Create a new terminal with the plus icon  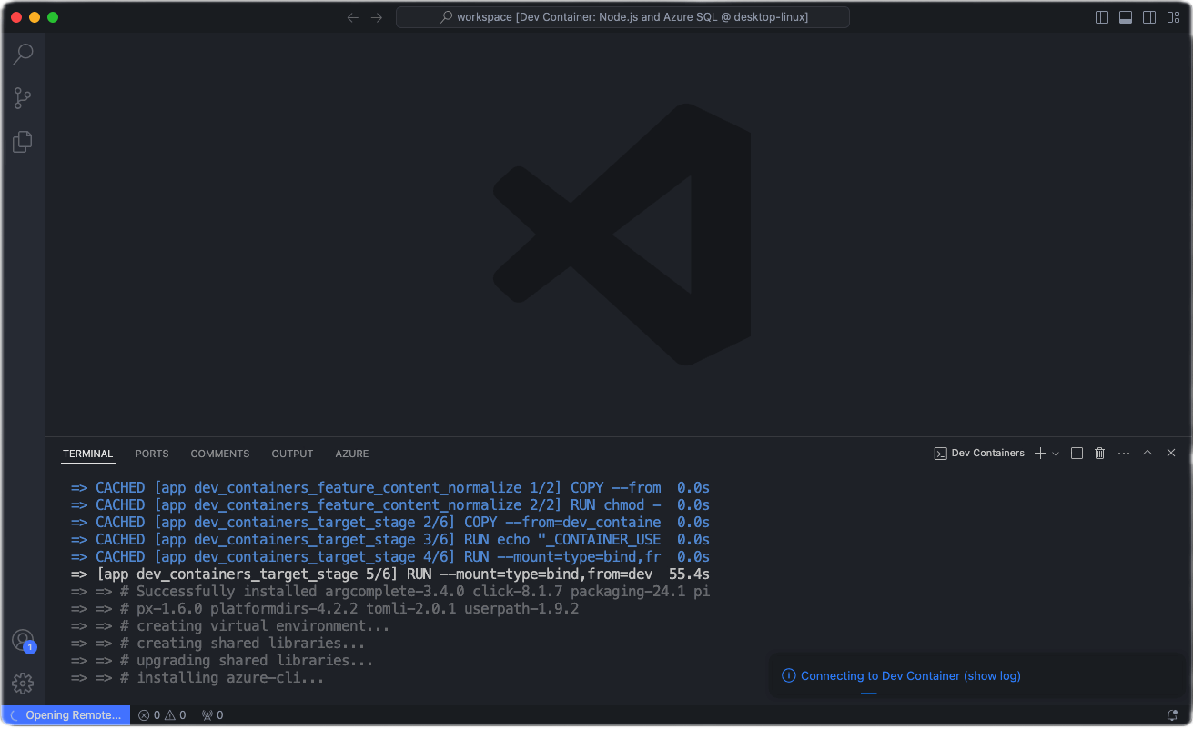click(x=1039, y=453)
